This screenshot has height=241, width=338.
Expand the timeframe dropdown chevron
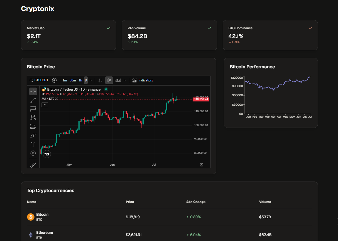(x=91, y=80)
